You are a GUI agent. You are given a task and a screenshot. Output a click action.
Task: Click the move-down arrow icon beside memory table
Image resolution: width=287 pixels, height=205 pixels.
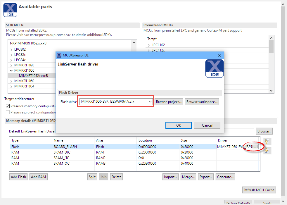[267, 151]
